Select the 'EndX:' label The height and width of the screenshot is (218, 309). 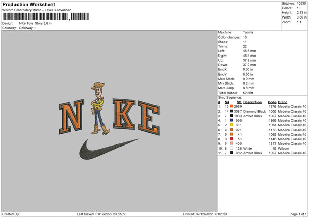(222, 69)
